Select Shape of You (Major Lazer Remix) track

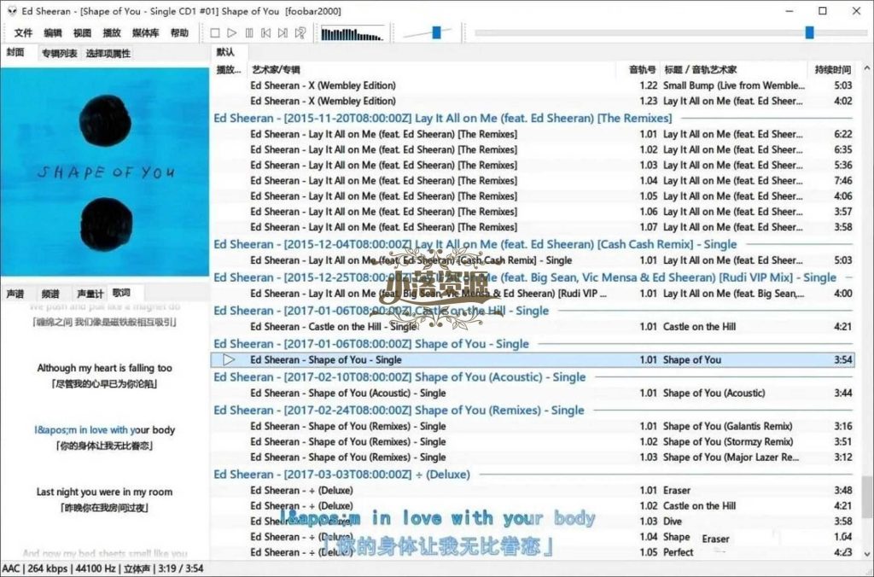pyautogui.click(x=533, y=458)
